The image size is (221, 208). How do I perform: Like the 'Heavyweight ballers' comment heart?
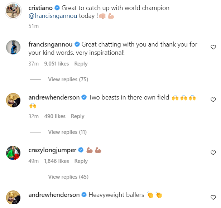click(x=213, y=197)
